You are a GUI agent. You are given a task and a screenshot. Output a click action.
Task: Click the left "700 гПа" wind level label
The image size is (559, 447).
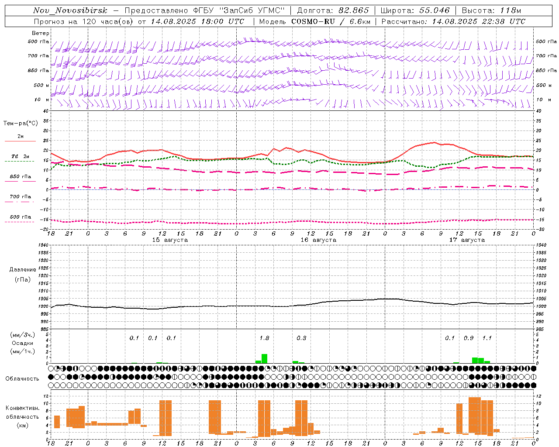click(38, 56)
